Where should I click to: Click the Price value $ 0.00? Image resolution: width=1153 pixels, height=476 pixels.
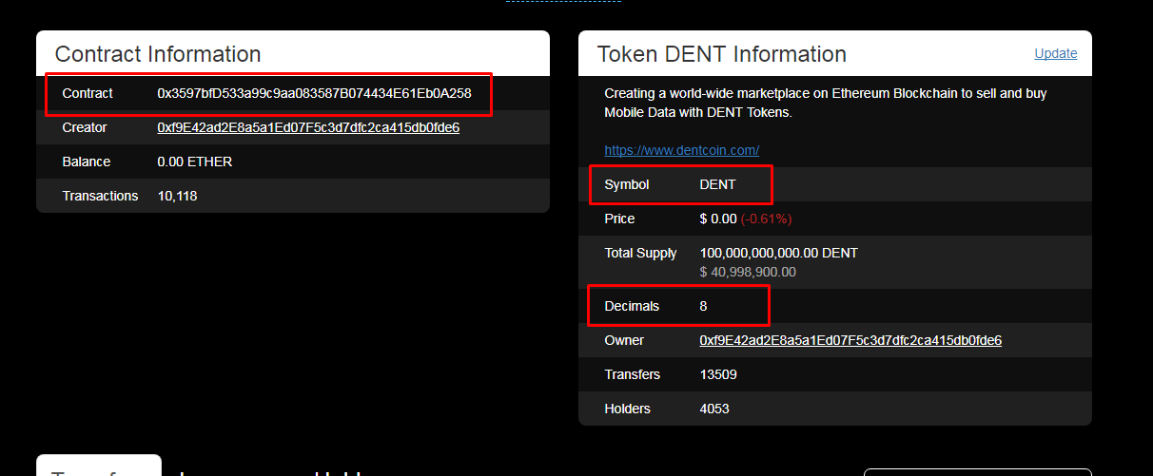[x=718, y=219]
